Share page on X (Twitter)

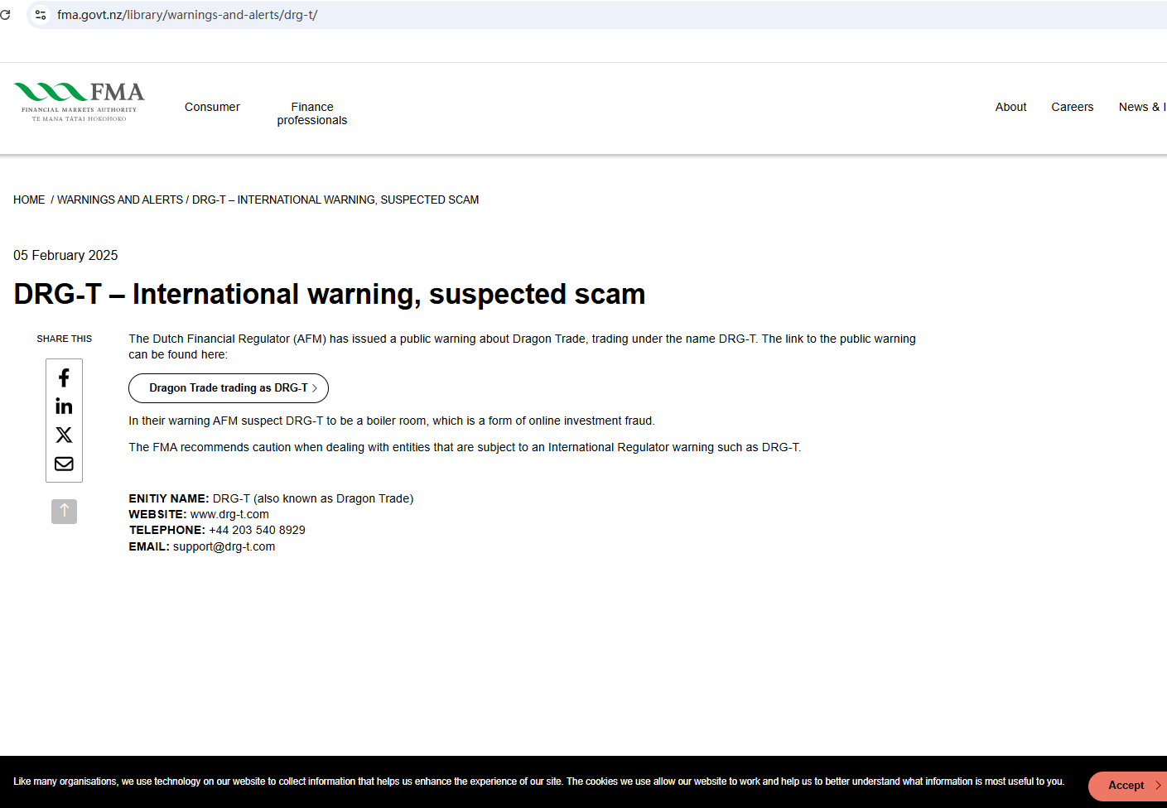64,435
